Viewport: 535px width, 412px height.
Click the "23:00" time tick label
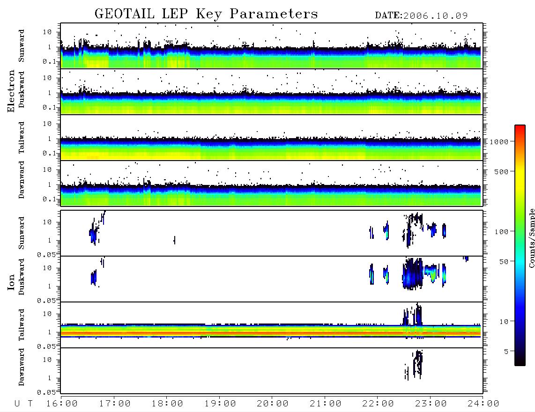pyautogui.click(x=431, y=404)
